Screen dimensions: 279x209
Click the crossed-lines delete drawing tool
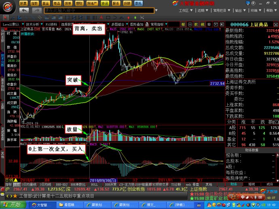click(x=142, y=18)
